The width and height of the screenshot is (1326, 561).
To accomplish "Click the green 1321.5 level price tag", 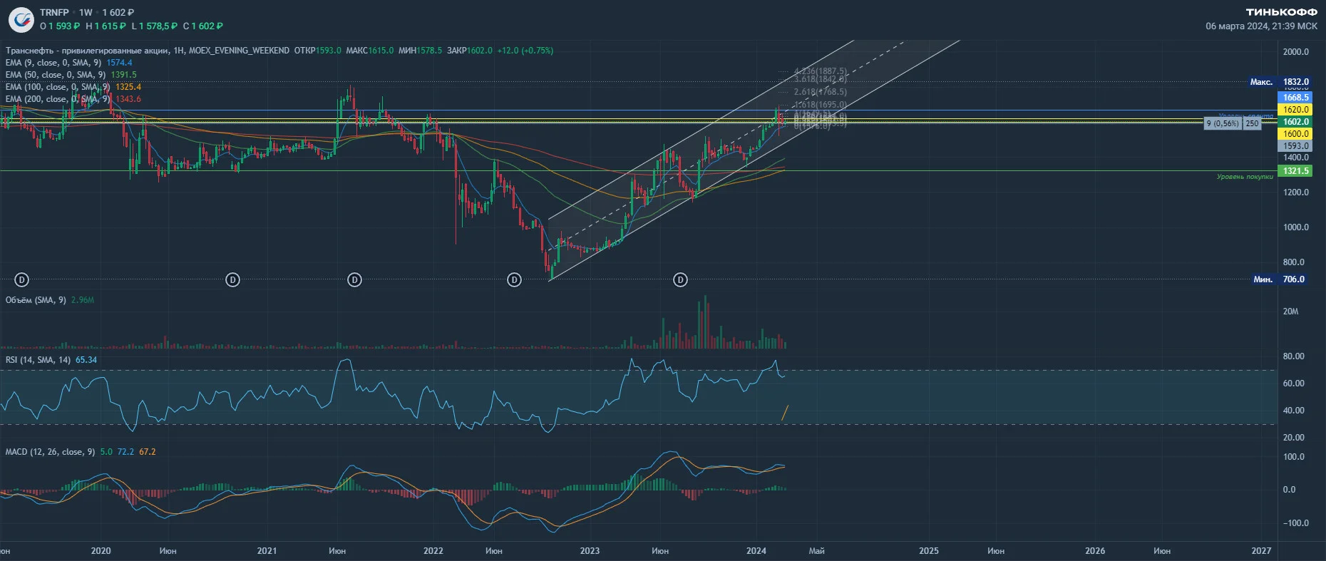I will 1295,171.
